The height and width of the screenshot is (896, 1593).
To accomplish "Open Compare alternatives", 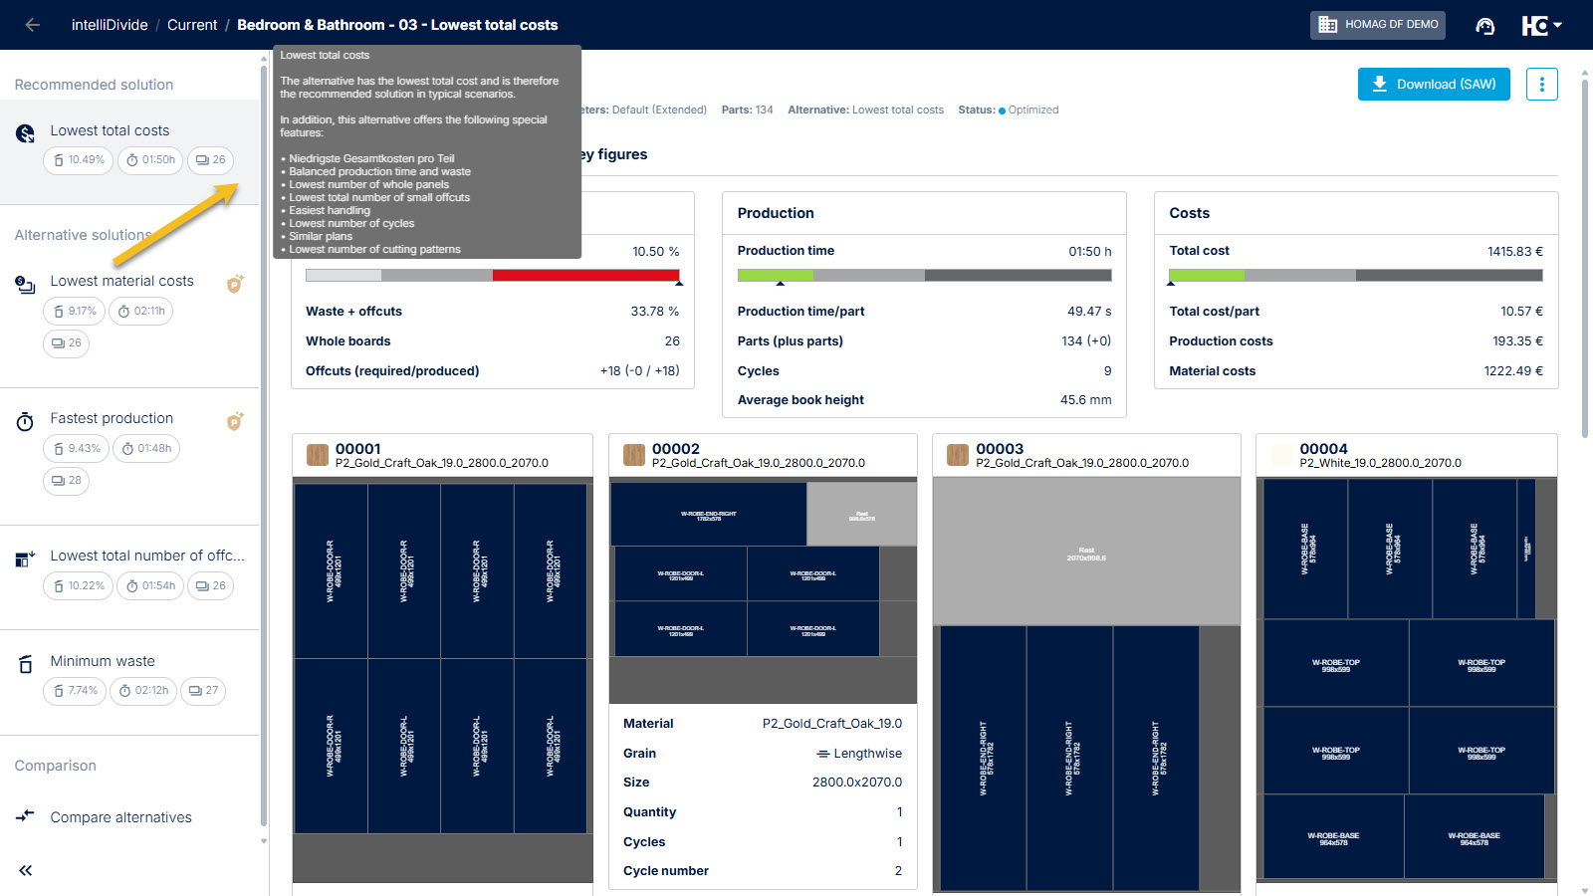I will pos(120,817).
